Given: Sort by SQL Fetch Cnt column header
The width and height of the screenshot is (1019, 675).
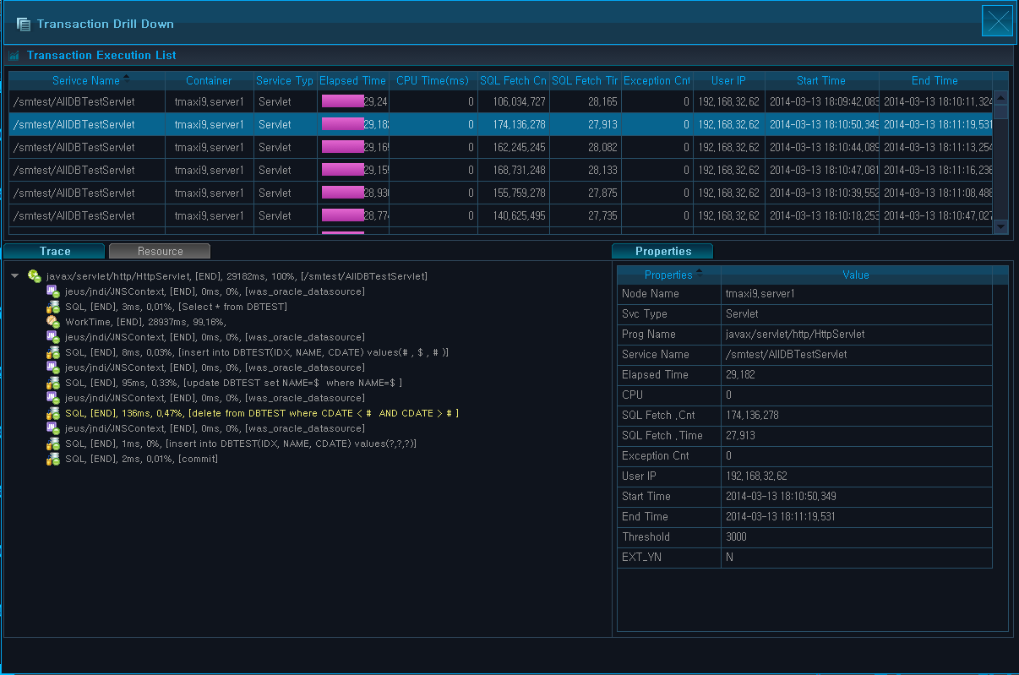Looking at the screenshot, I should tap(513, 81).
